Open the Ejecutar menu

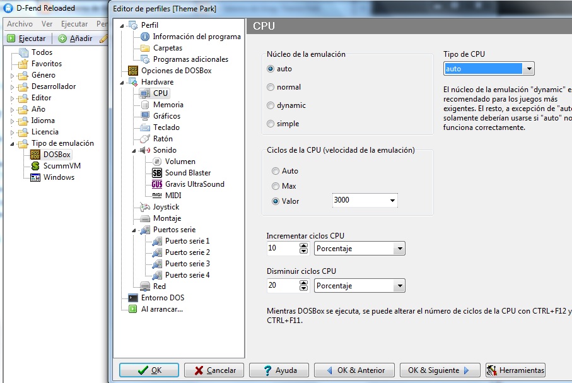(x=74, y=24)
